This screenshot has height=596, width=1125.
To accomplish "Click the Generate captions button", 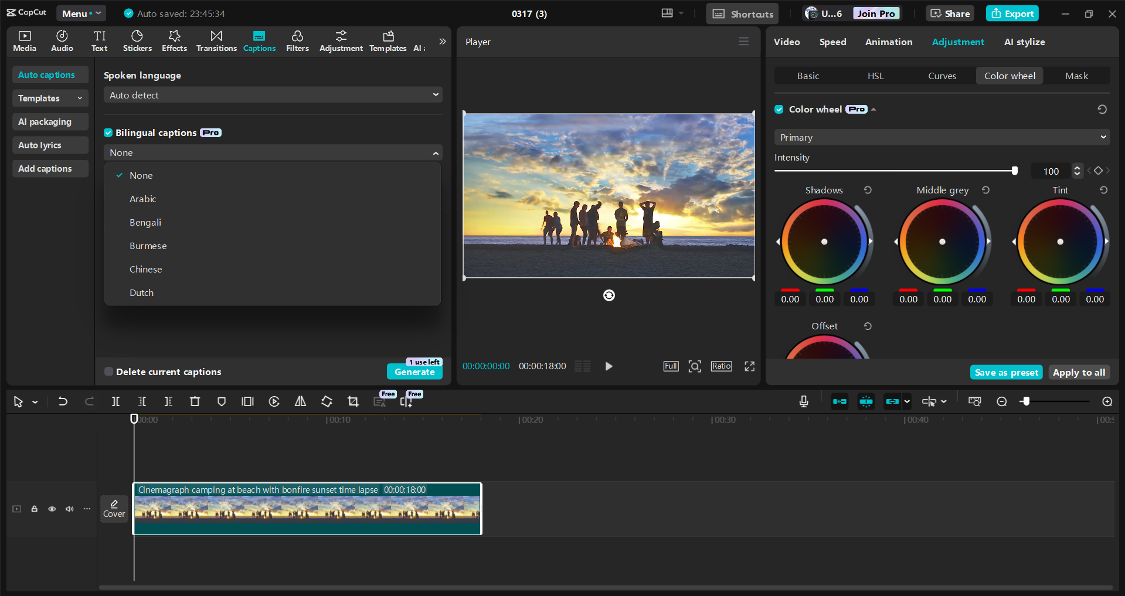I will pyautogui.click(x=414, y=372).
